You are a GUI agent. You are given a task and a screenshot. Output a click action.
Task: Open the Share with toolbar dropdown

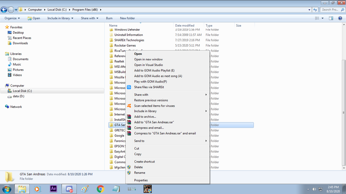89,18
